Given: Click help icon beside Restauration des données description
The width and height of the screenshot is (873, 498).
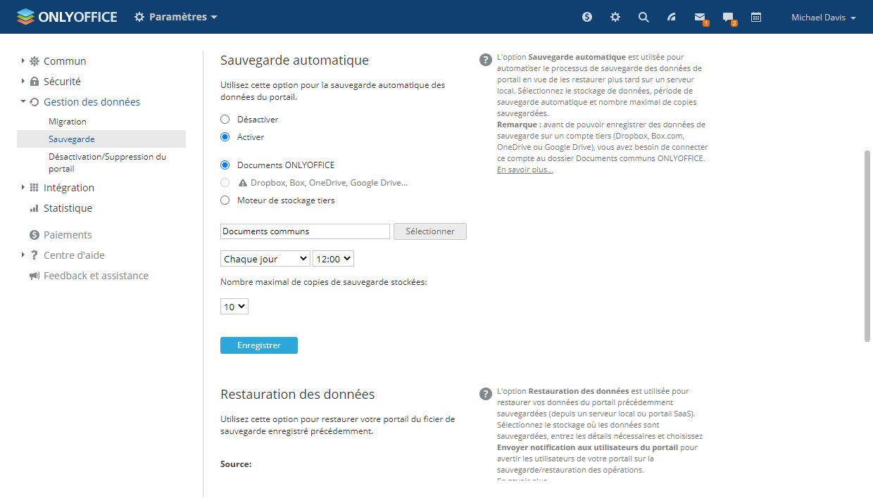Looking at the screenshot, I should (x=485, y=394).
